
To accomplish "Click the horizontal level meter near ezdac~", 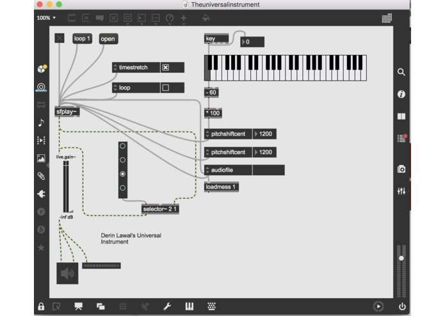I will click(102, 265).
